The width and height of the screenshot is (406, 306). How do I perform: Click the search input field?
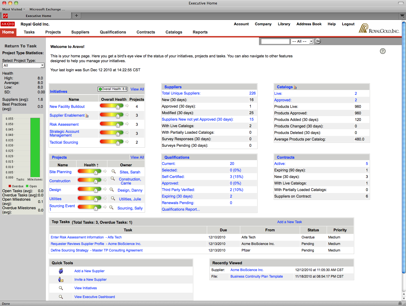275,41
